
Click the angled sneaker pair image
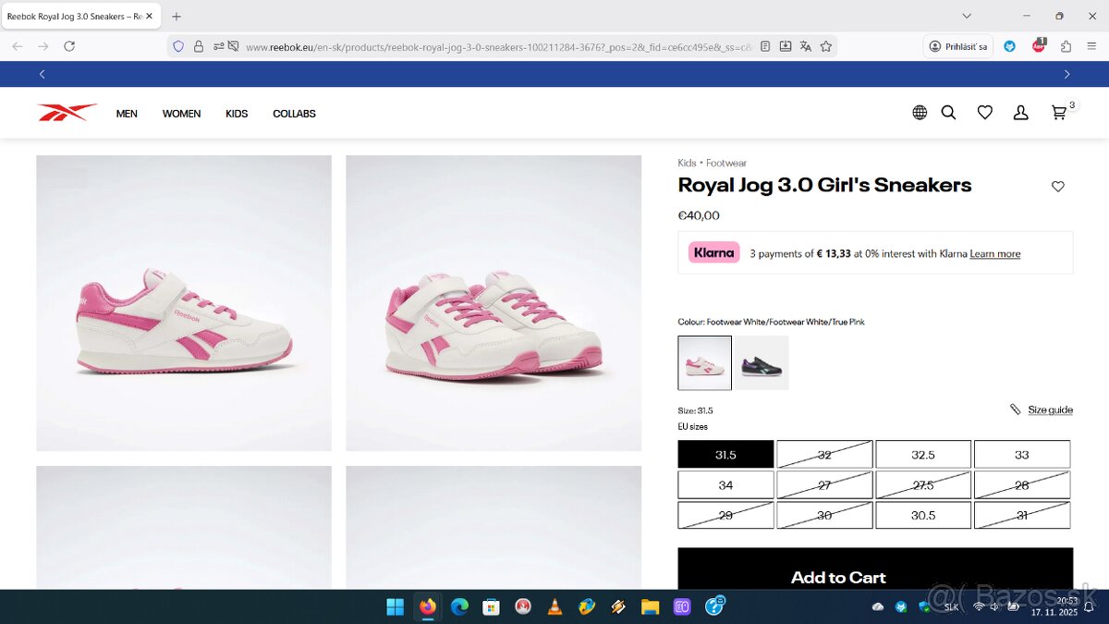[494, 303]
